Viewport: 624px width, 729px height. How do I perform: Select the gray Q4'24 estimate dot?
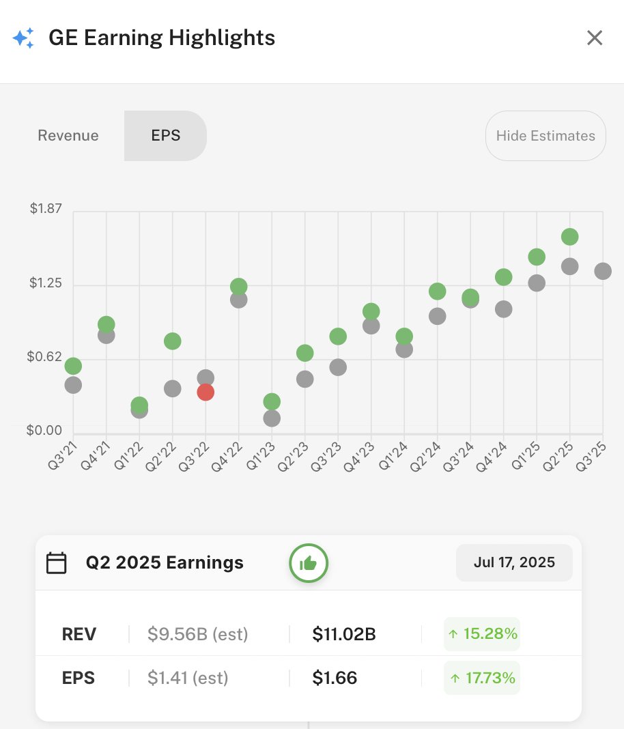504,309
